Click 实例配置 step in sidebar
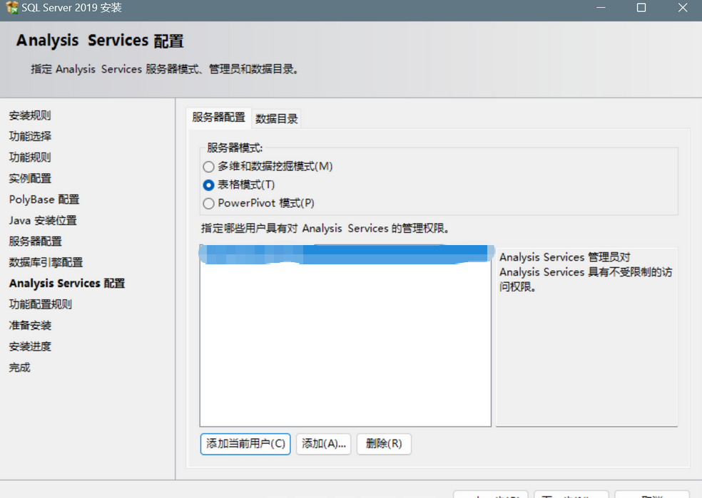The image size is (702, 498). 30,178
